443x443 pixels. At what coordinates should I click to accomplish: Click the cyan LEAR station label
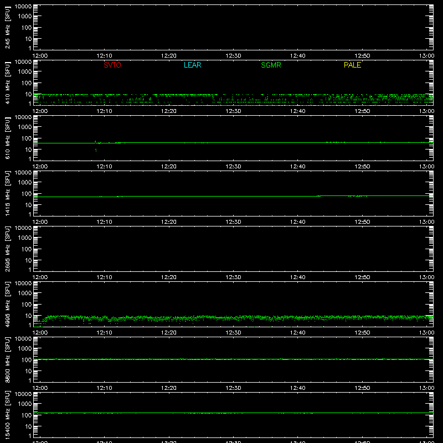click(192, 65)
